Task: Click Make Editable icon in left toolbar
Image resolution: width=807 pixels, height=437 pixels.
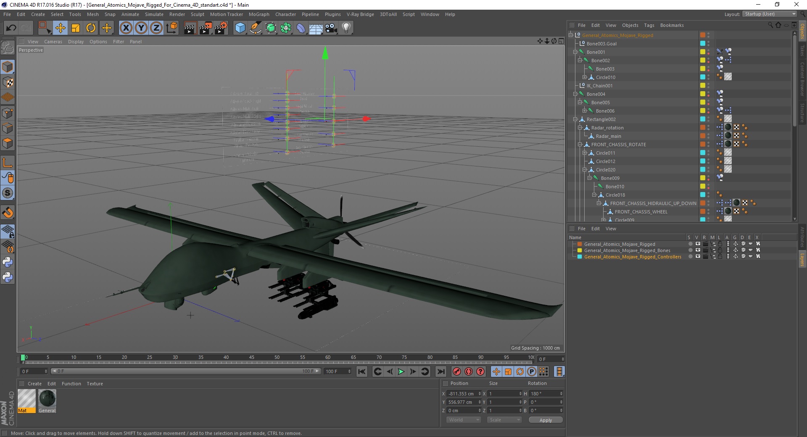Action: (8, 48)
